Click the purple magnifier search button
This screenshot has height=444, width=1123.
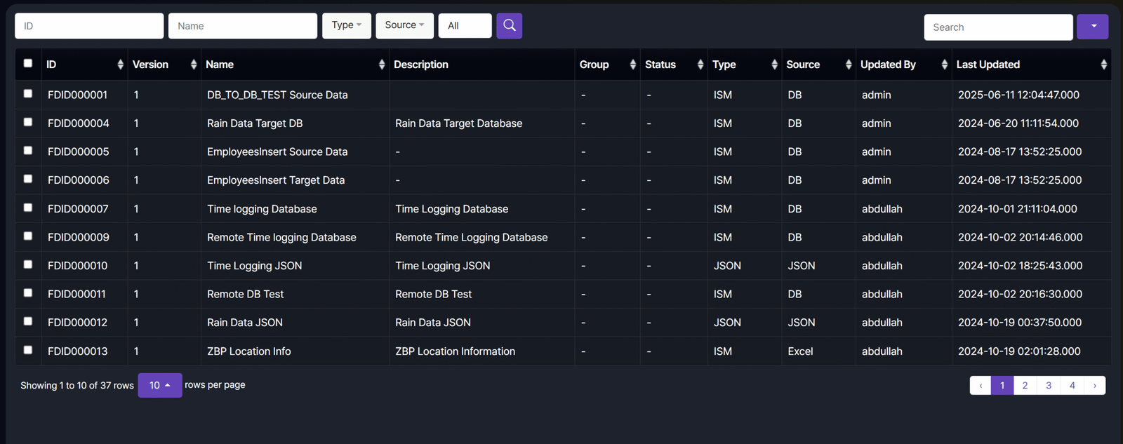(x=509, y=26)
